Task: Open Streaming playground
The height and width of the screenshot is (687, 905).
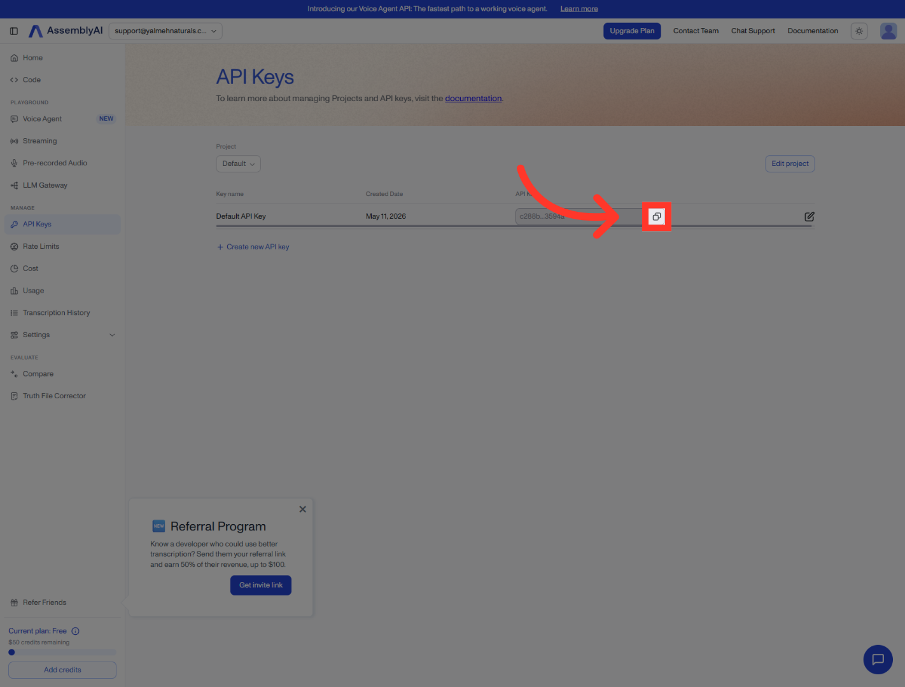Action: [62, 141]
